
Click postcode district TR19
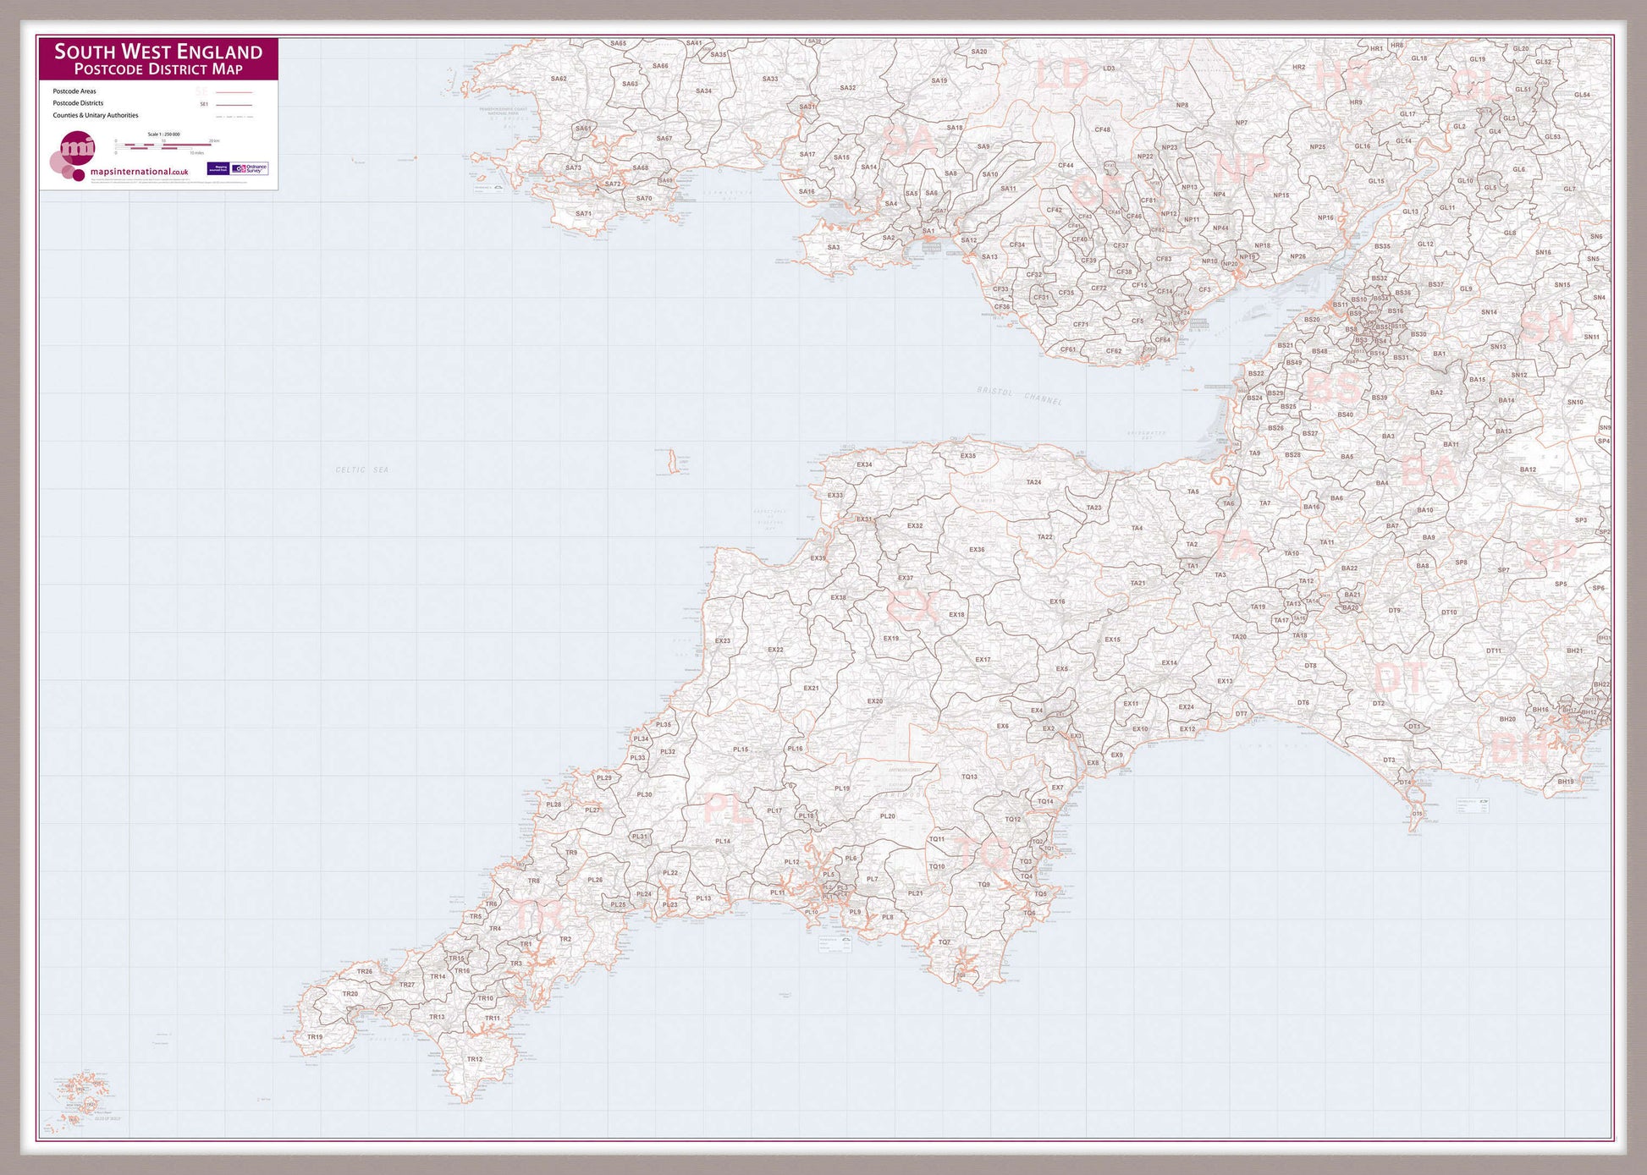(314, 1037)
